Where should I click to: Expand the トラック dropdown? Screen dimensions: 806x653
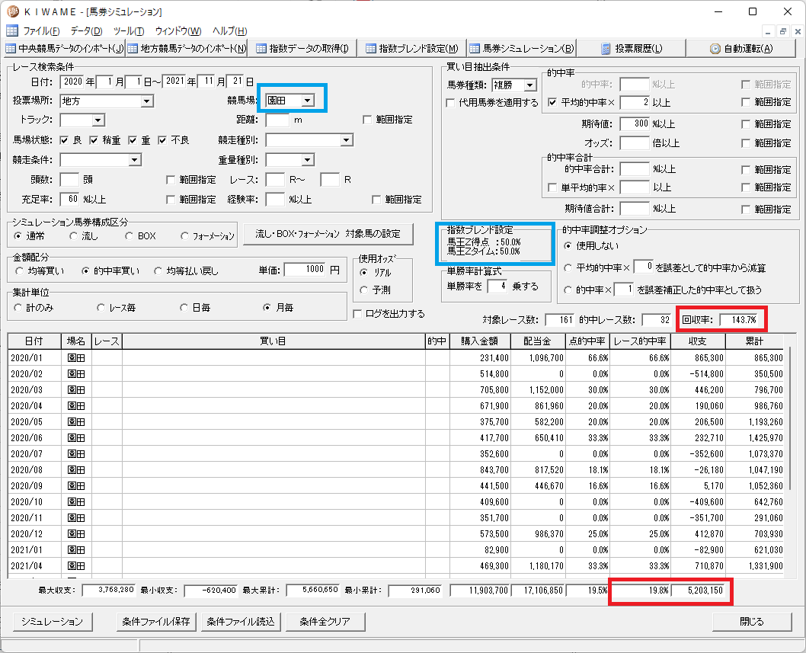tap(98, 120)
